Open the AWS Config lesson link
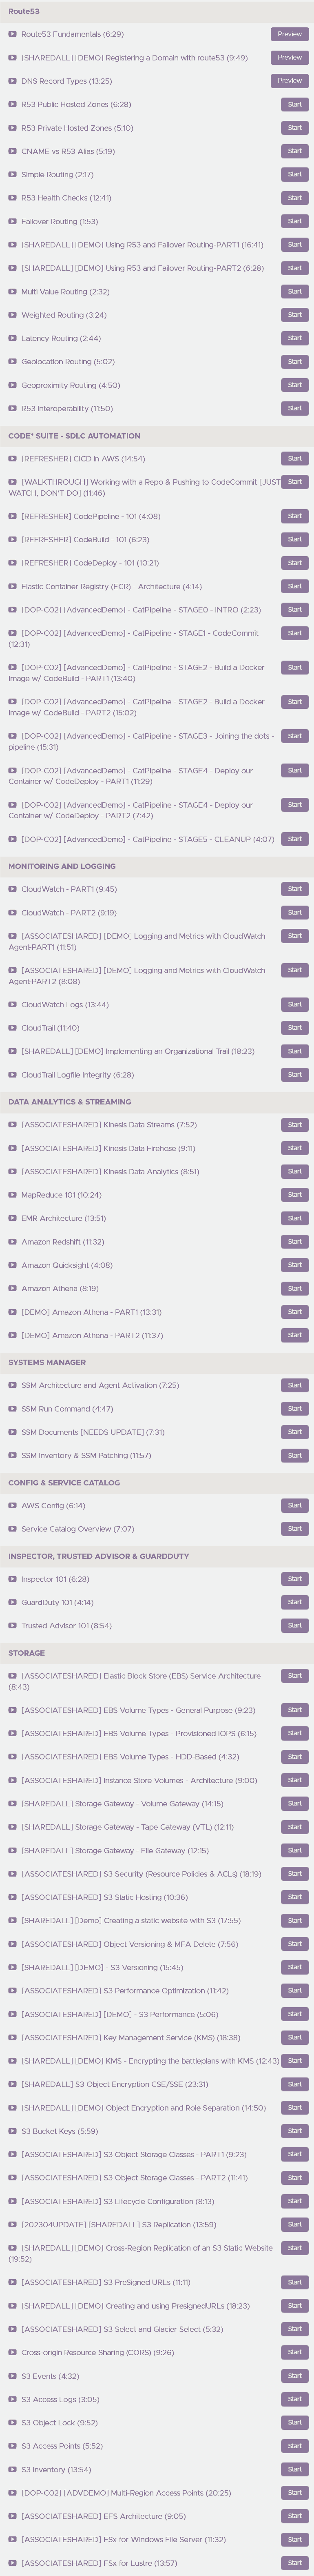 point(53,1506)
